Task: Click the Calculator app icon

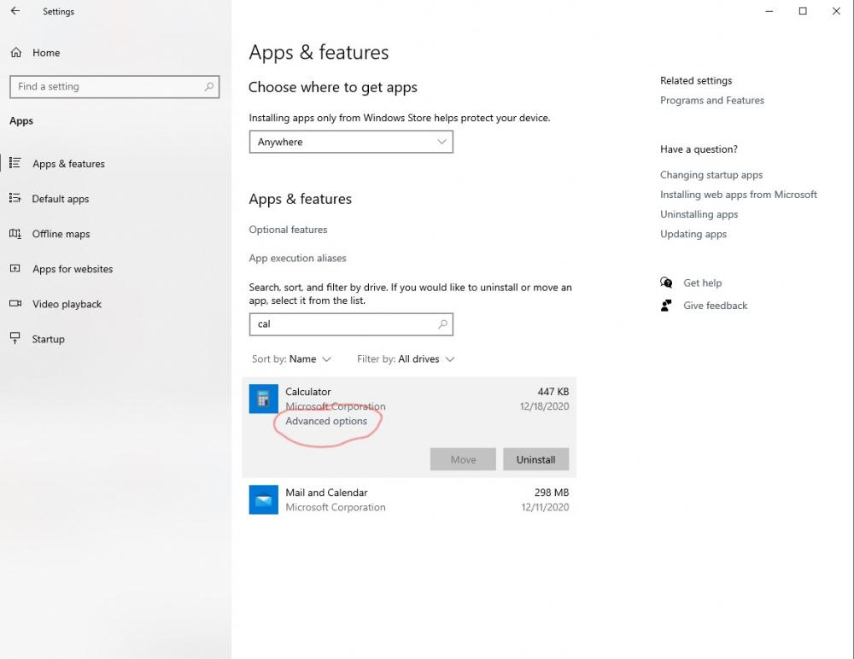Action: 264,399
